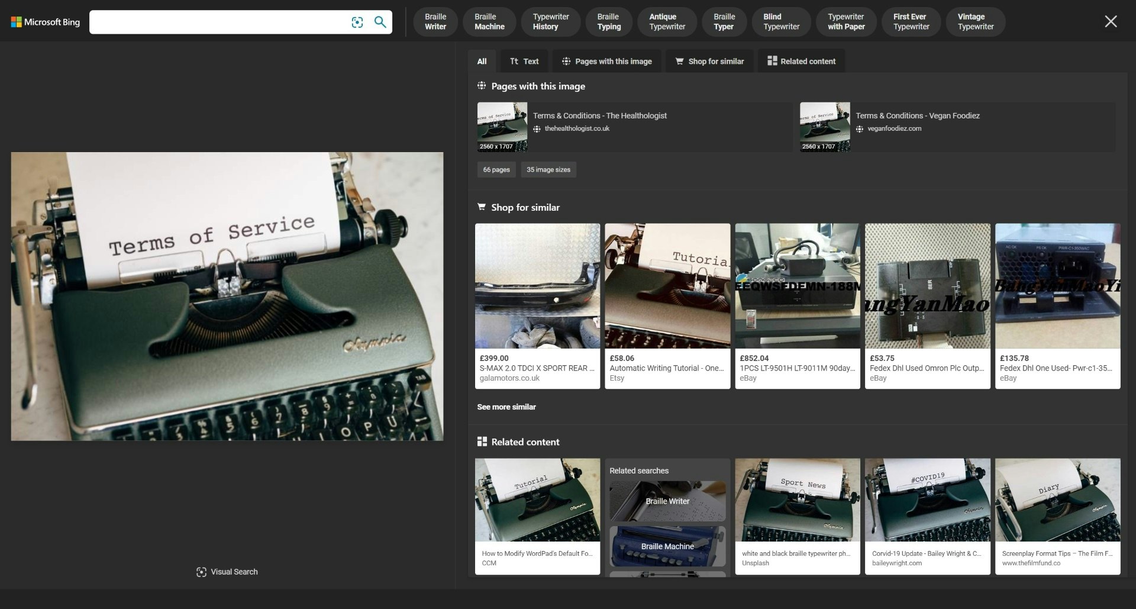Open the Related content tab
This screenshot has width=1136, height=609.
point(801,61)
